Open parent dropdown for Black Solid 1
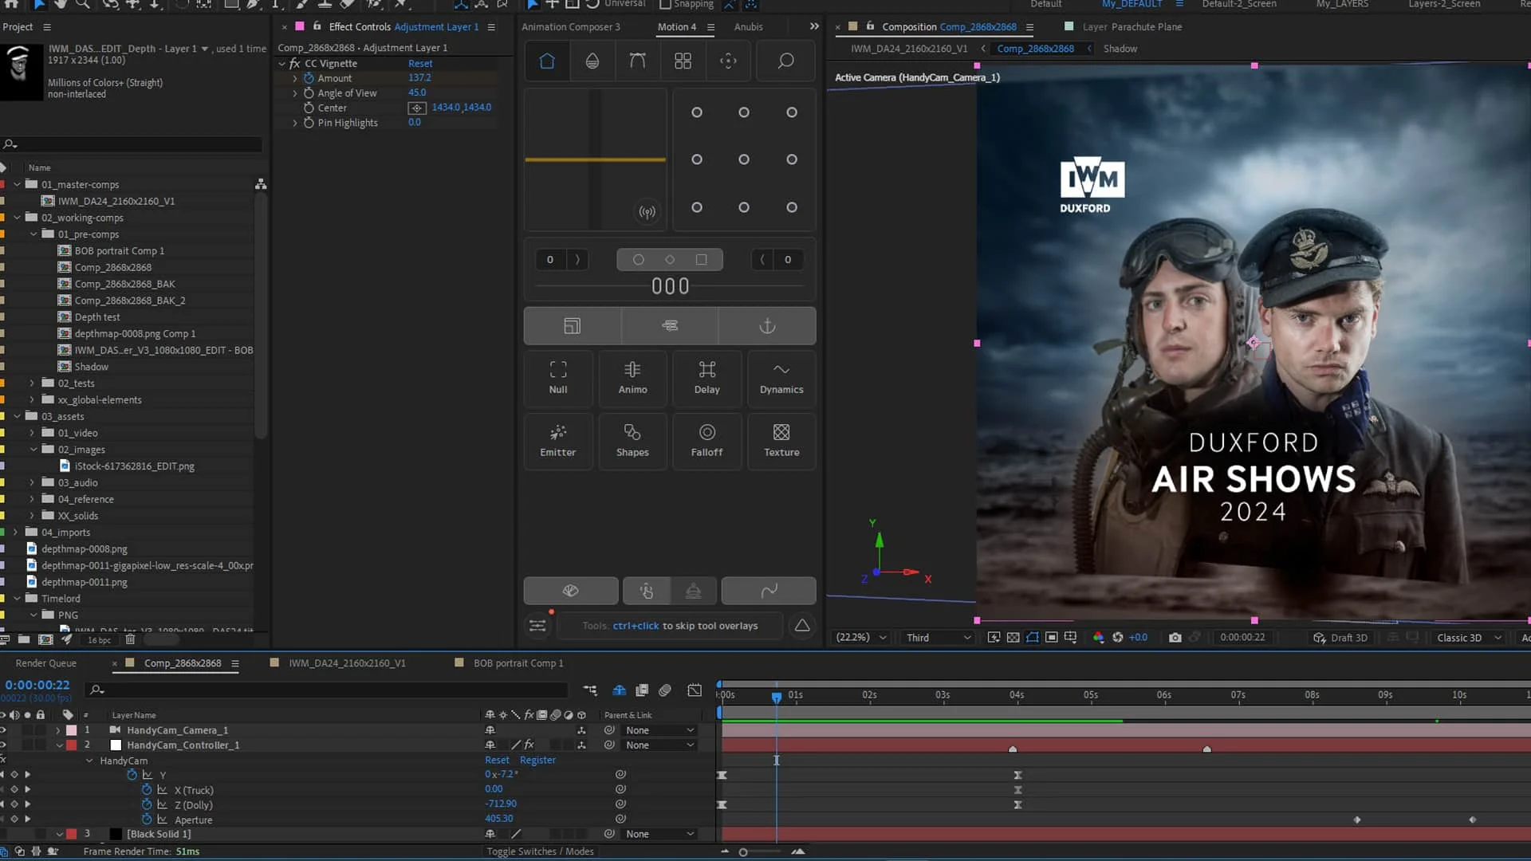This screenshot has height=861, width=1531. pyautogui.click(x=660, y=834)
